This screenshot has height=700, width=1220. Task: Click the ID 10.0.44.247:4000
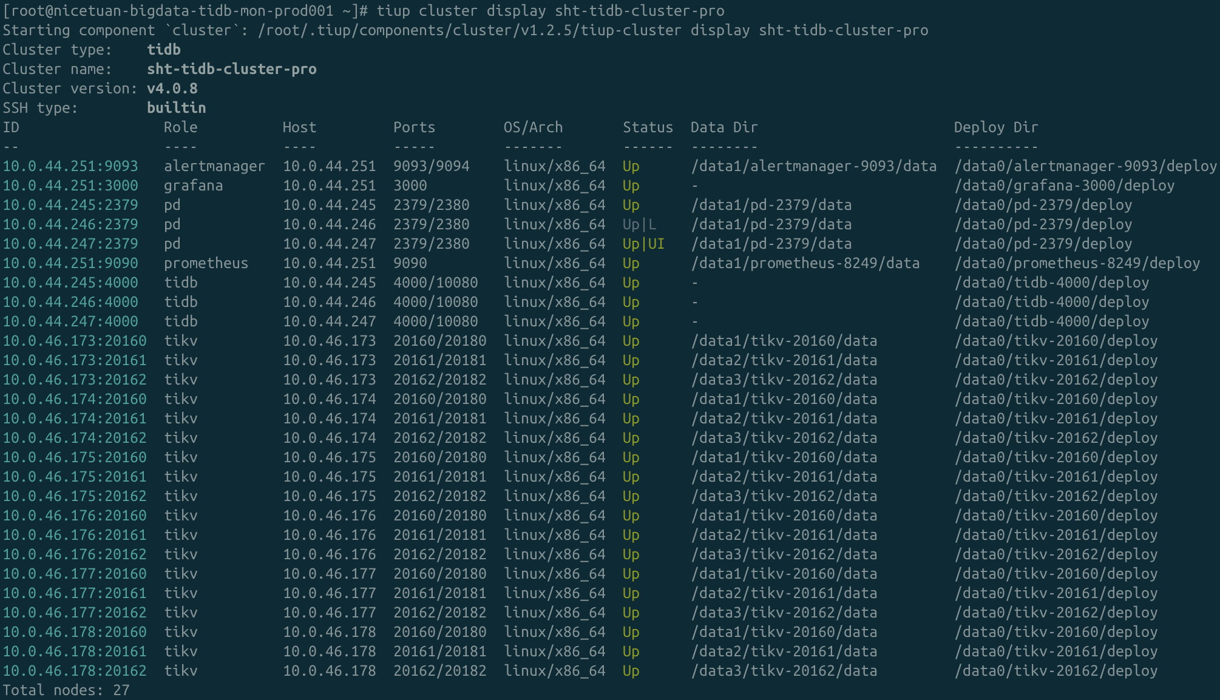[70, 321]
